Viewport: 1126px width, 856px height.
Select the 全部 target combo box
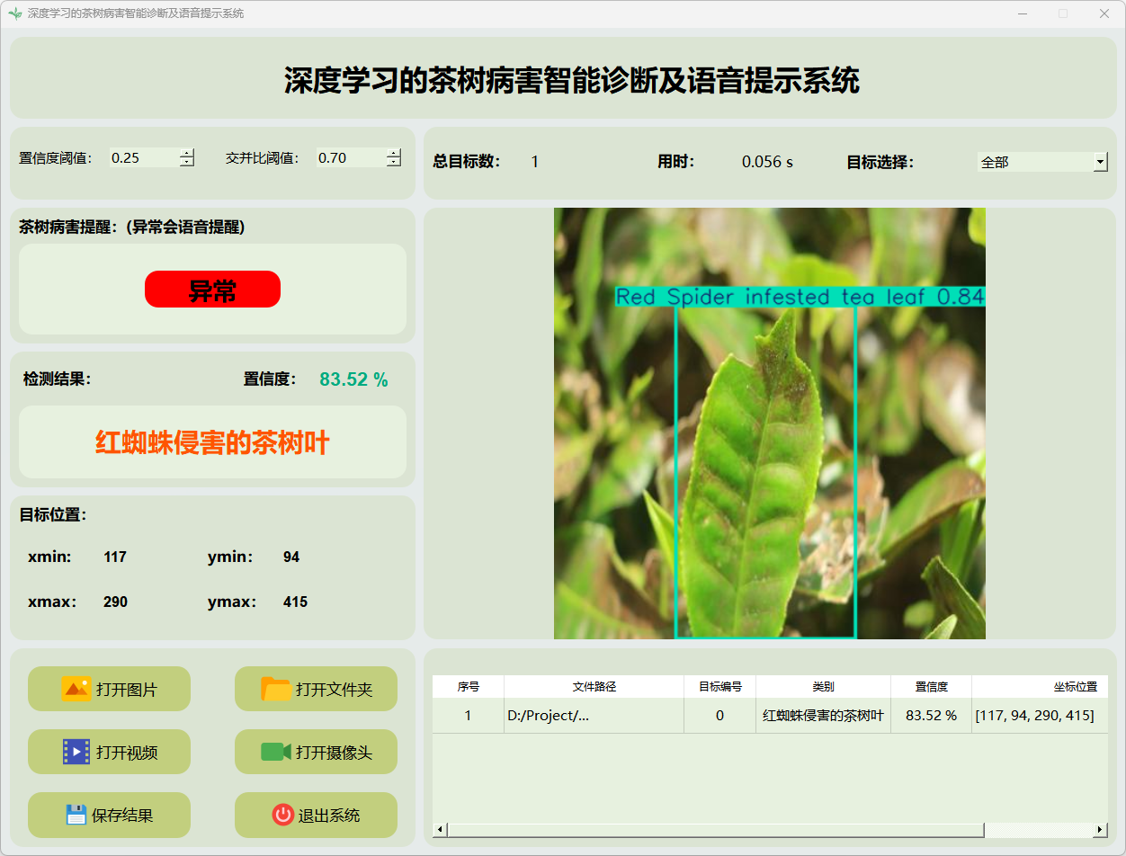click(1034, 162)
